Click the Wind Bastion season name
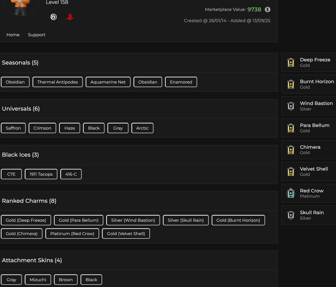The width and height of the screenshot is (336, 287). coord(316,103)
